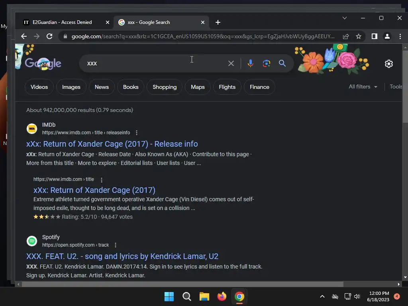The height and width of the screenshot is (306, 408).
Task: Open more options for imdb.com title sub-result
Action: 102,180
